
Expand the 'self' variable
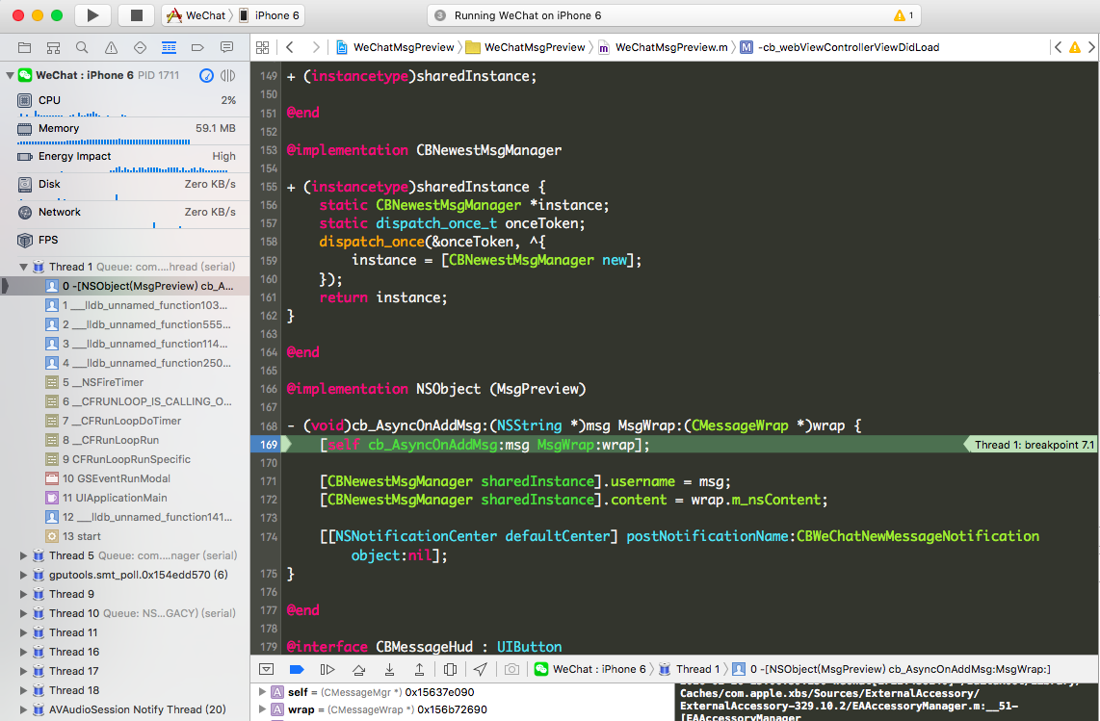(261, 692)
